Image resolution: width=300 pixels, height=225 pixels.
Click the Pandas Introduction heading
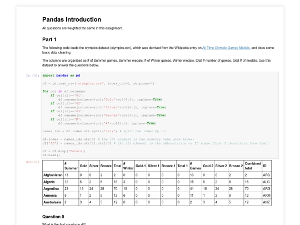(72, 19)
